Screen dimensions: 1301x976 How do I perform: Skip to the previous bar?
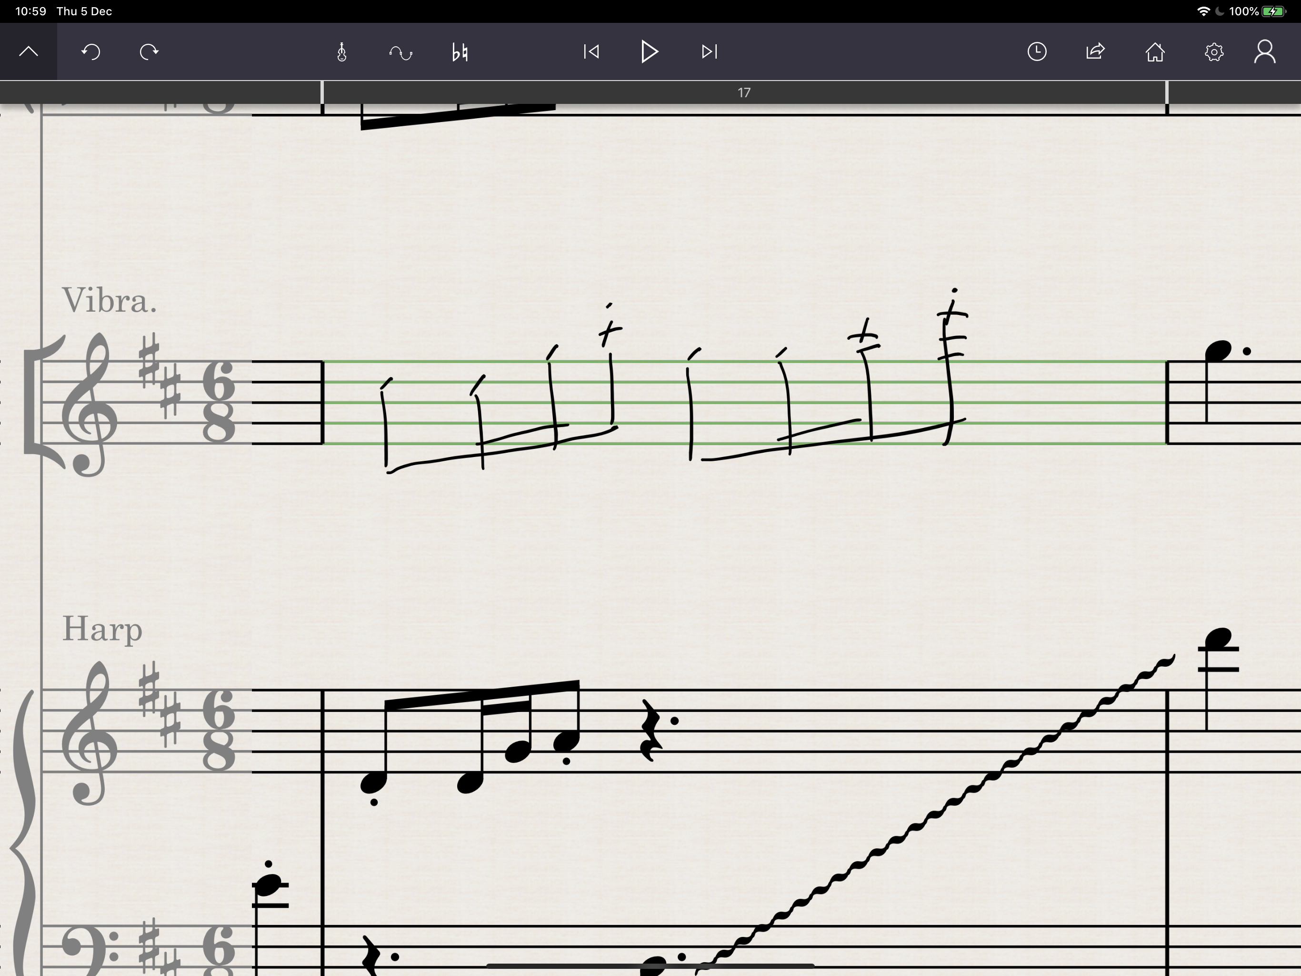[591, 52]
